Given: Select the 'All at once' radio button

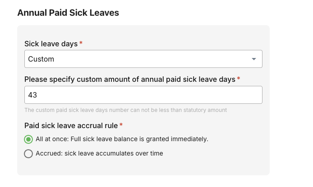Looking at the screenshot, I should point(28,139).
